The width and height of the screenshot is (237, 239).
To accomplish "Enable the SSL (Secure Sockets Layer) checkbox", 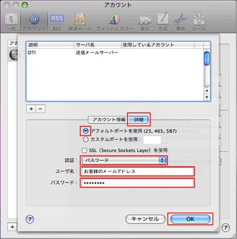I will [85, 151].
